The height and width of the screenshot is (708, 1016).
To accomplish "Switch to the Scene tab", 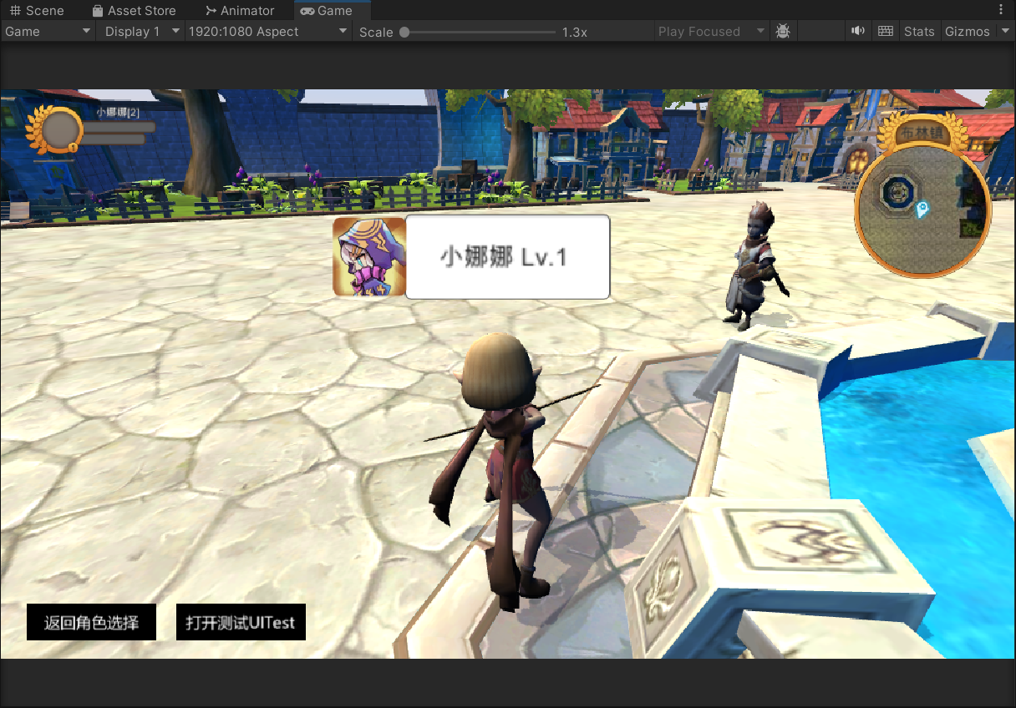I will click(37, 11).
